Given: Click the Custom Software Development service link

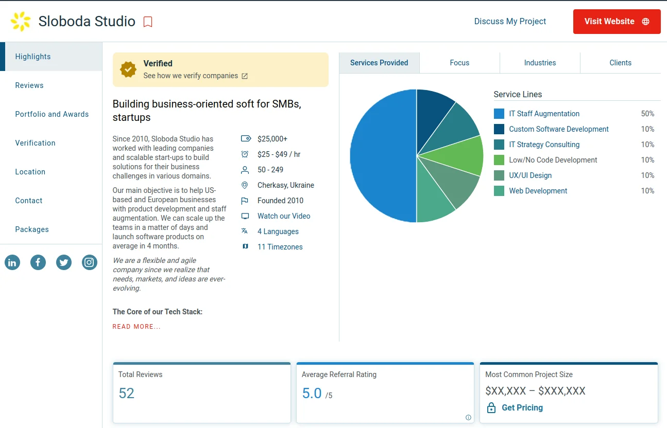Looking at the screenshot, I should coord(559,129).
